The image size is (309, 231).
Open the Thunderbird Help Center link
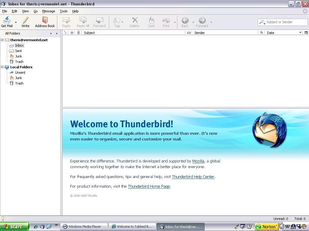pyautogui.click(x=193, y=177)
